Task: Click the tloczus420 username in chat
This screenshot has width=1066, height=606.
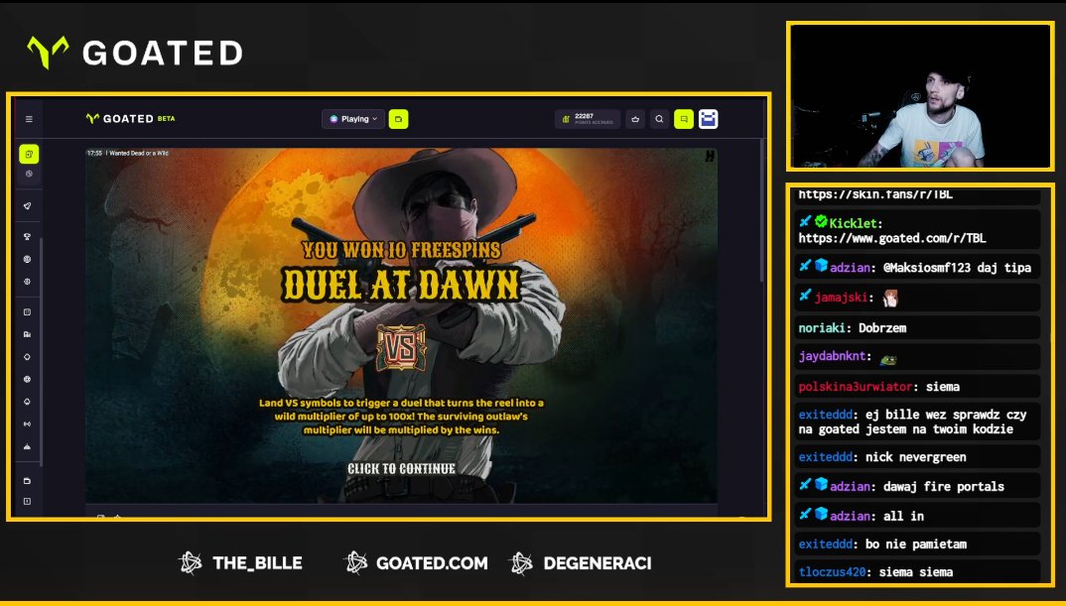Action: (832, 572)
